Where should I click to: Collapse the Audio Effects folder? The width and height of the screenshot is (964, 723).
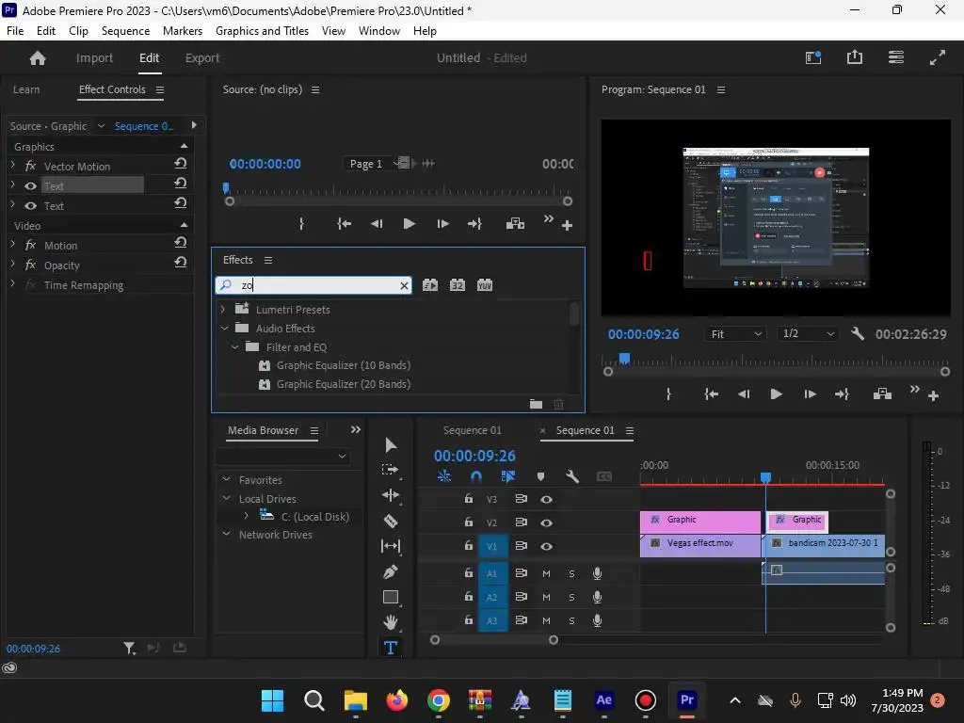224,329
